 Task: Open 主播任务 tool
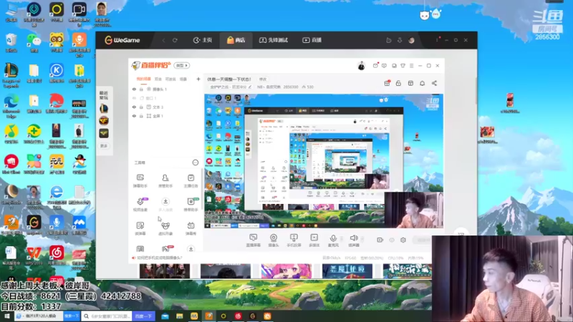pyautogui.click(x=191, y=181)
